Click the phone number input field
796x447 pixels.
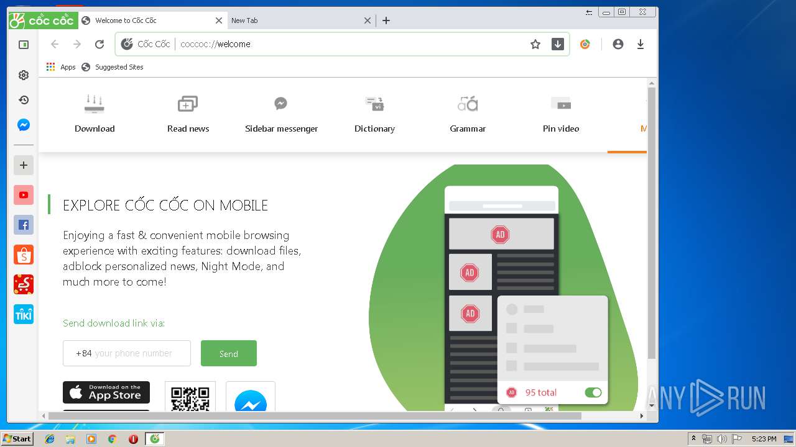coord(127,353)
